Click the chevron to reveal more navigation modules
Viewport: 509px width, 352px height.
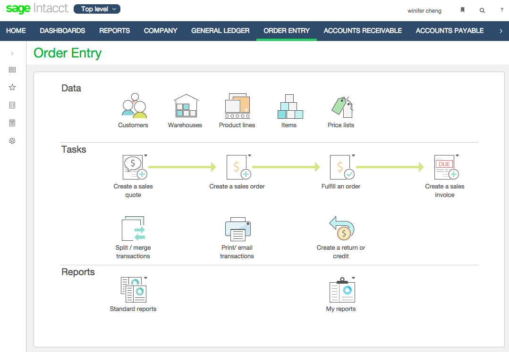click(502, 31)
